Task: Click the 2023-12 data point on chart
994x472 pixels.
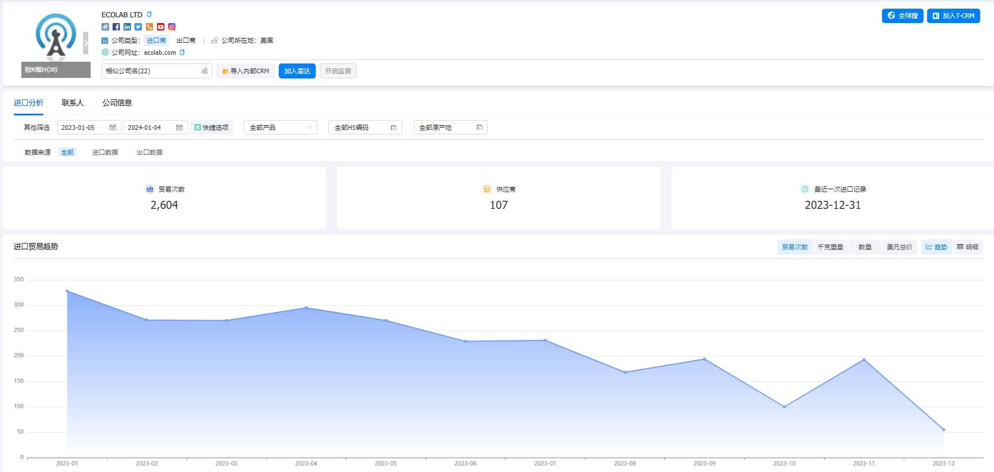Action: [943, 429]
